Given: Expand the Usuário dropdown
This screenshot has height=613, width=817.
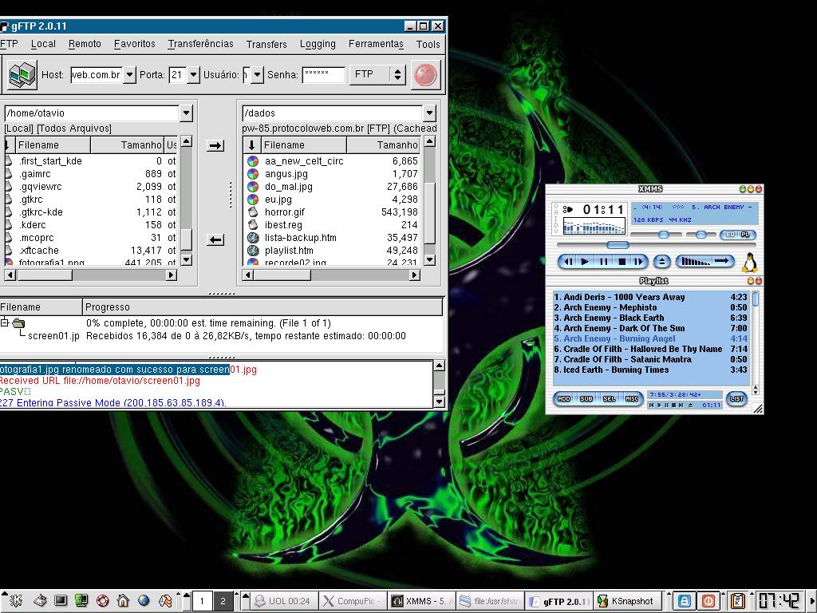Looking at the screenshot, I should click(257, 75).
